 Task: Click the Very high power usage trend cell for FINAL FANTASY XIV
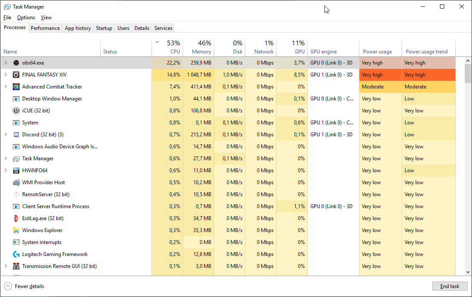point(428,75)
